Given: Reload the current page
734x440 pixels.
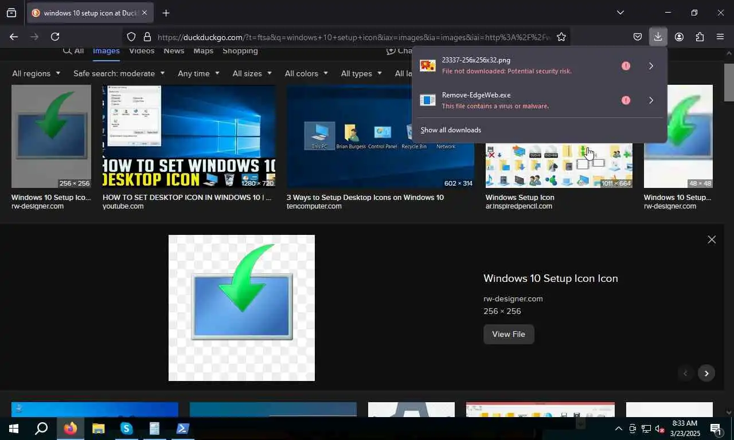Looking at the screenshot, I should click(55, 37).
